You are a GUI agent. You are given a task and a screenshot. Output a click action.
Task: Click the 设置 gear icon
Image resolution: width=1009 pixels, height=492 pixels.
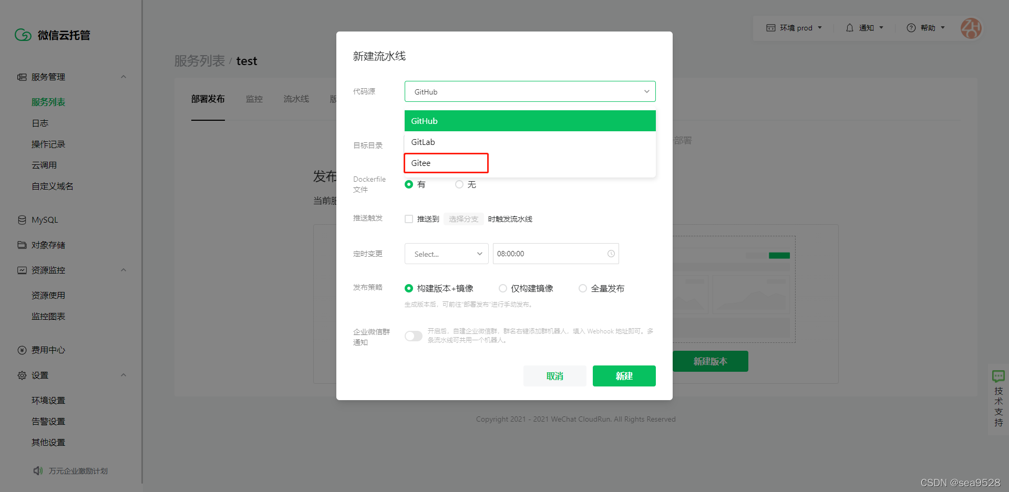pyautogui.click(x=22, y=375)
